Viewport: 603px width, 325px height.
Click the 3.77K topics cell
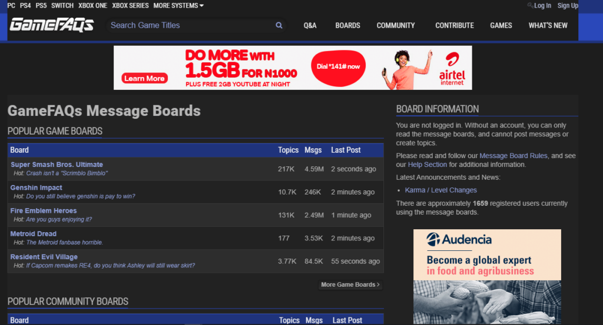(287, 262)
